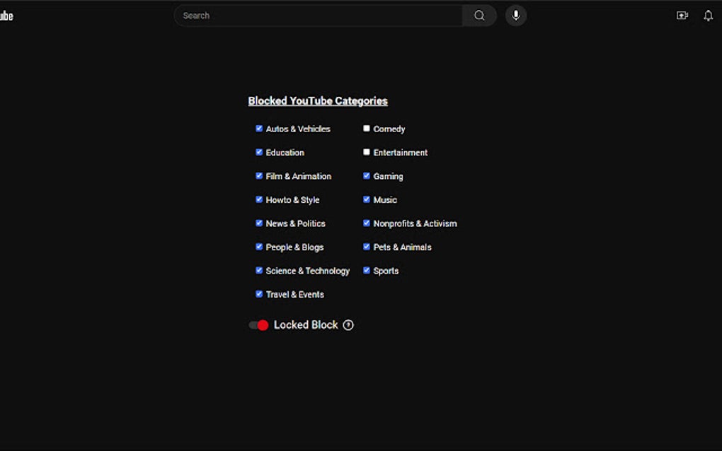This screenshot has width=722, height=451.
Task: Uncheck Film & Animation checkbox
Action: (259, 176)
